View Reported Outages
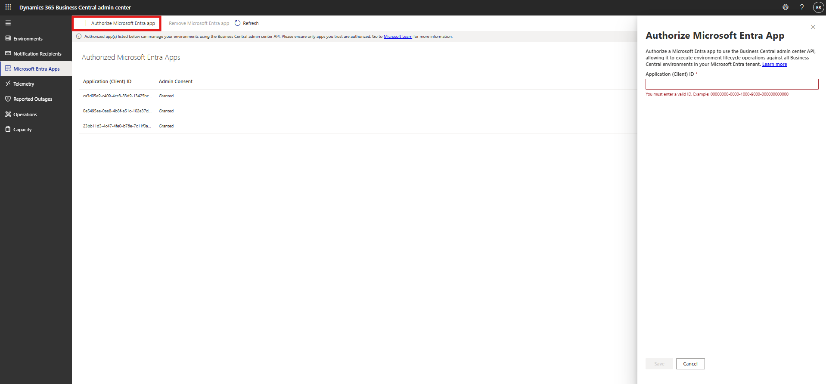 tap(36, 99)
